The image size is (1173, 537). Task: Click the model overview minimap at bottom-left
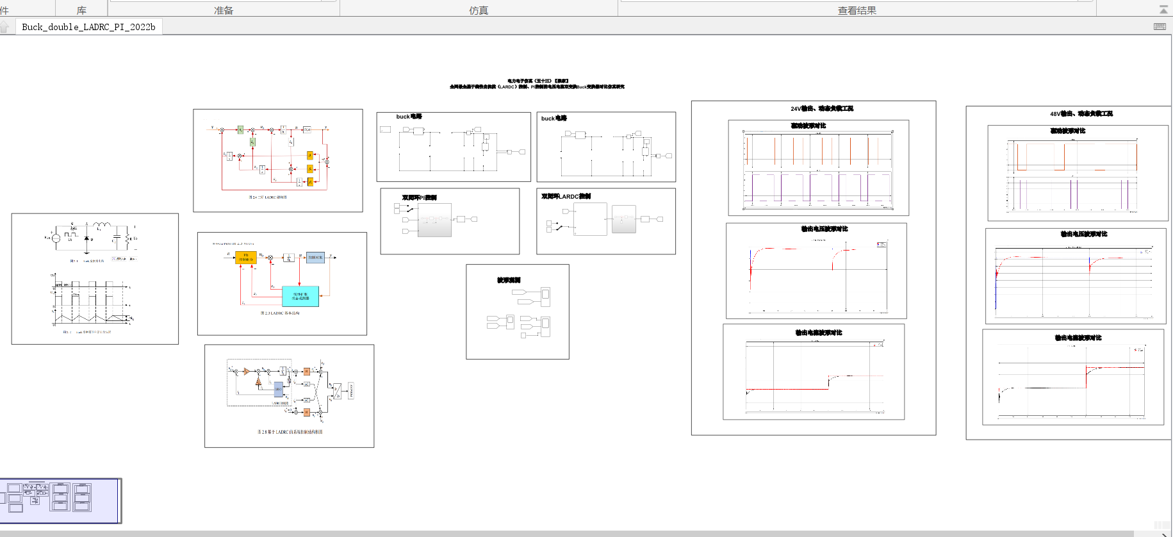point(60,500)
